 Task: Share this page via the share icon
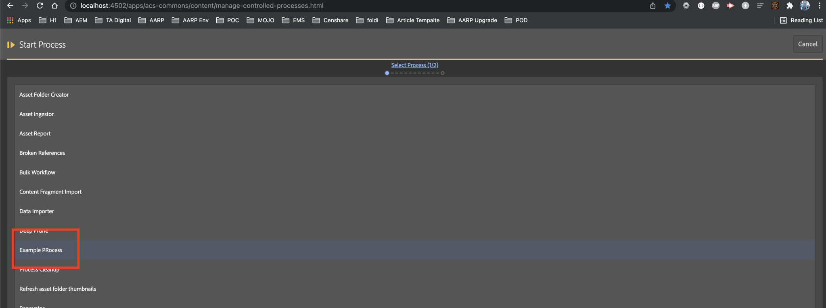click(652, 6)
